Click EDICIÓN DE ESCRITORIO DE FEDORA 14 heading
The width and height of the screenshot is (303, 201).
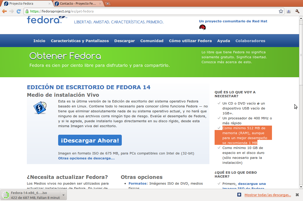coord(89,87)
